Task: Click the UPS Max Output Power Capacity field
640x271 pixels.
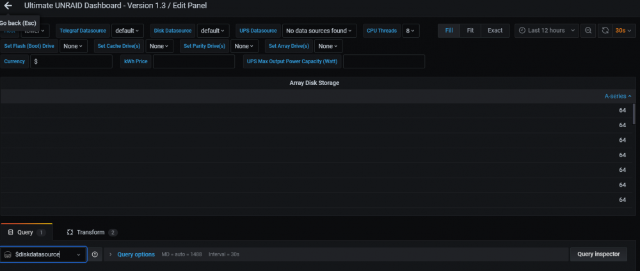Action: pos(384,61)
